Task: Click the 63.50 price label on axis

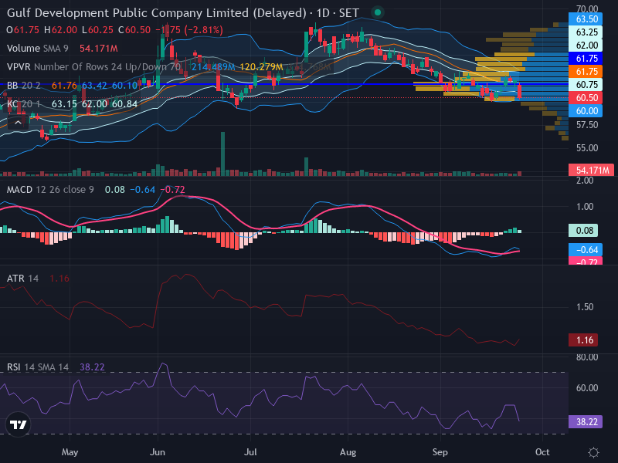Action: pos(586,19)
